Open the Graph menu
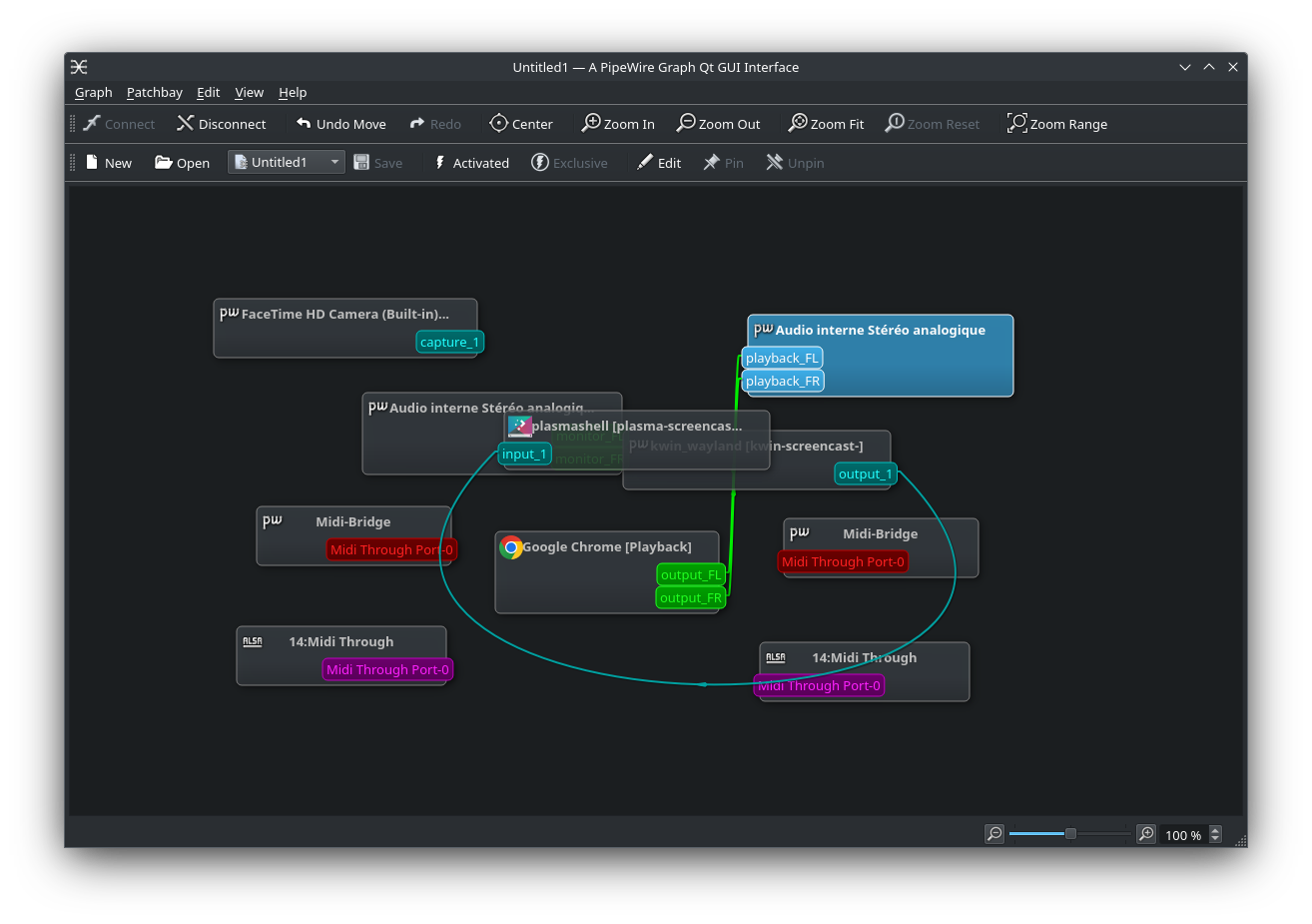1312x924 pixels. coord(94,93)
